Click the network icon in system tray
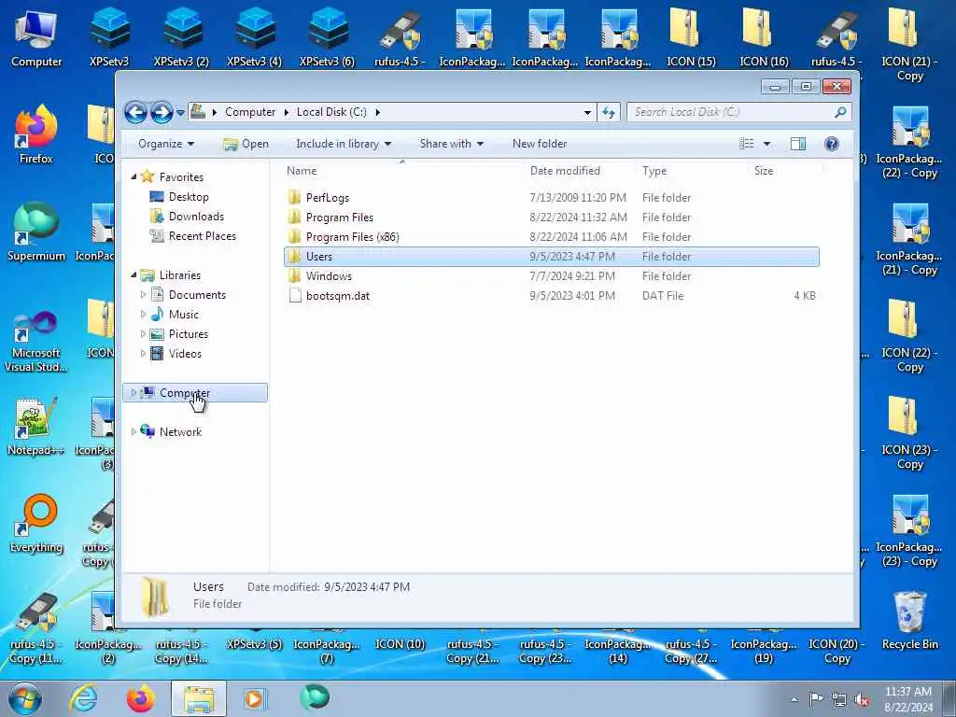This screenshot has height=717, width=956. (839, 700)
